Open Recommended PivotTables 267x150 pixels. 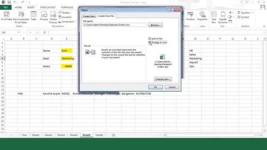21,17
